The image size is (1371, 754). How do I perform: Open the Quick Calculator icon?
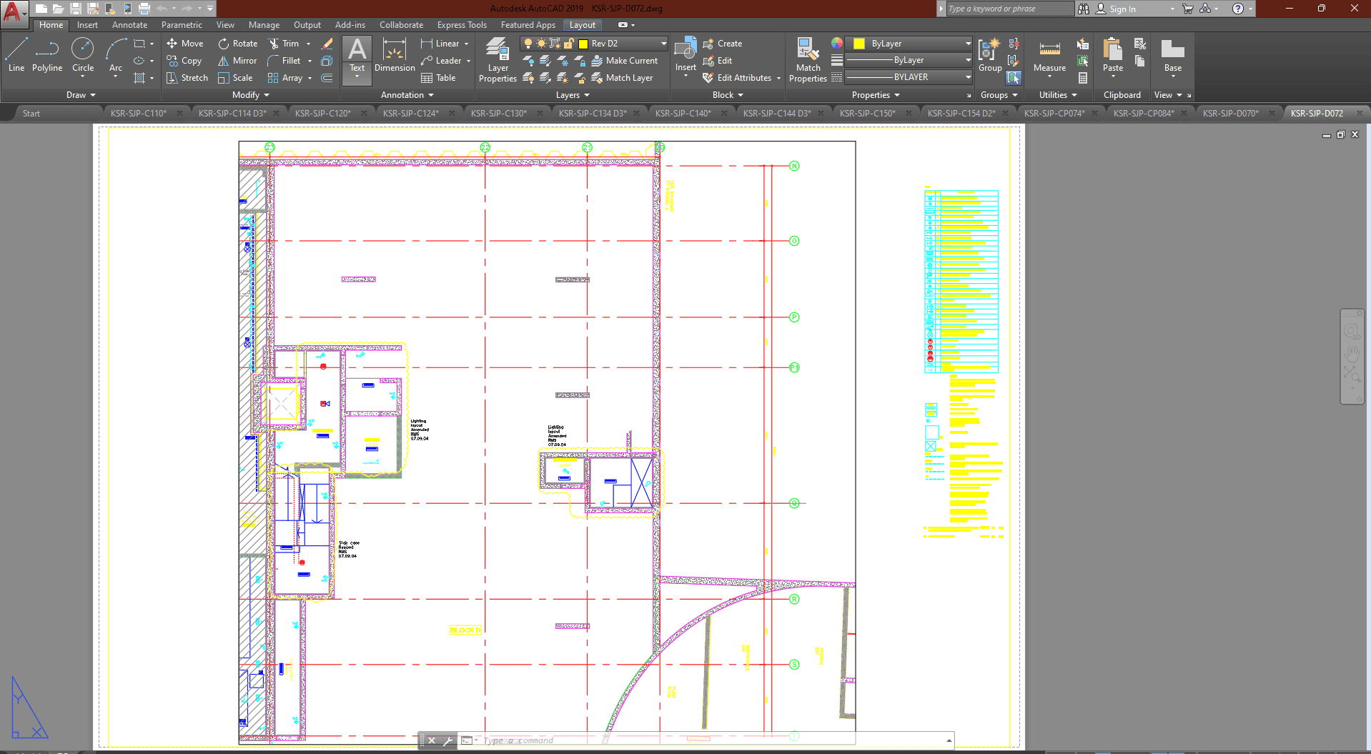click(1083, 78)
